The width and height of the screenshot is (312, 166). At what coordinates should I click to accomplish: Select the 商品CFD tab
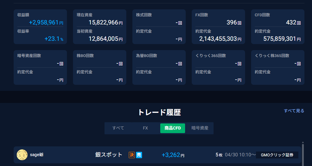pyautogui.click(x=172, y=128)
